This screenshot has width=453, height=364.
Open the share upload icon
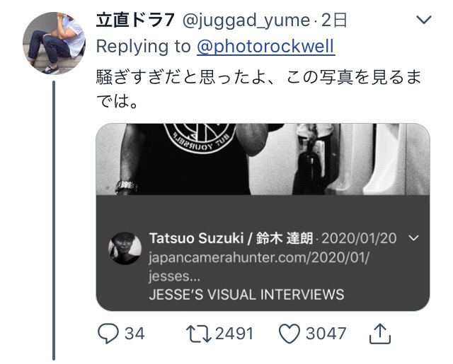(x=380, y=334)
